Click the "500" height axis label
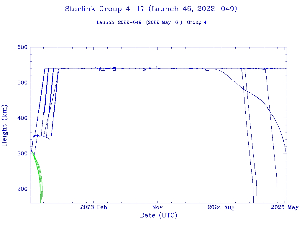 pyautogui.click(x=22, y=83)
